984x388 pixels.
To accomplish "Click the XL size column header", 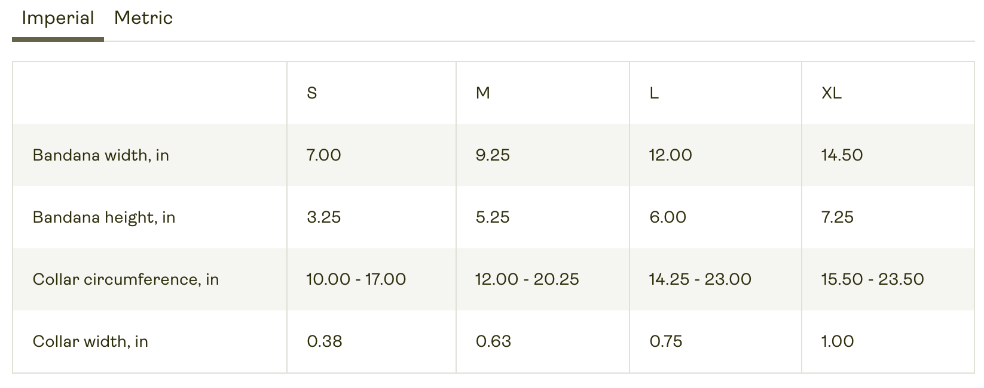I will coord(832,93).
